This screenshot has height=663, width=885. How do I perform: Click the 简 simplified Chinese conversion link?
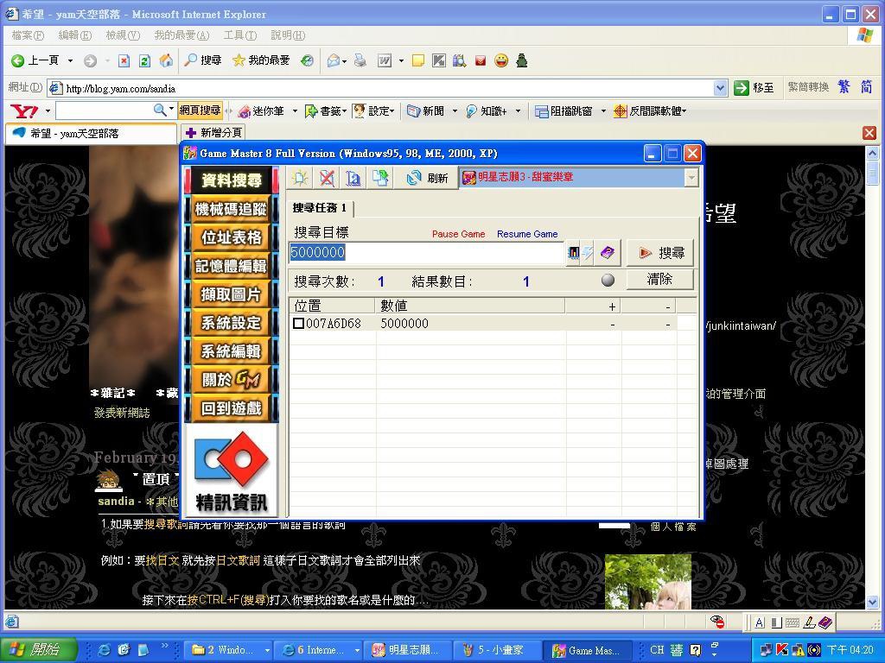(866, 87)
